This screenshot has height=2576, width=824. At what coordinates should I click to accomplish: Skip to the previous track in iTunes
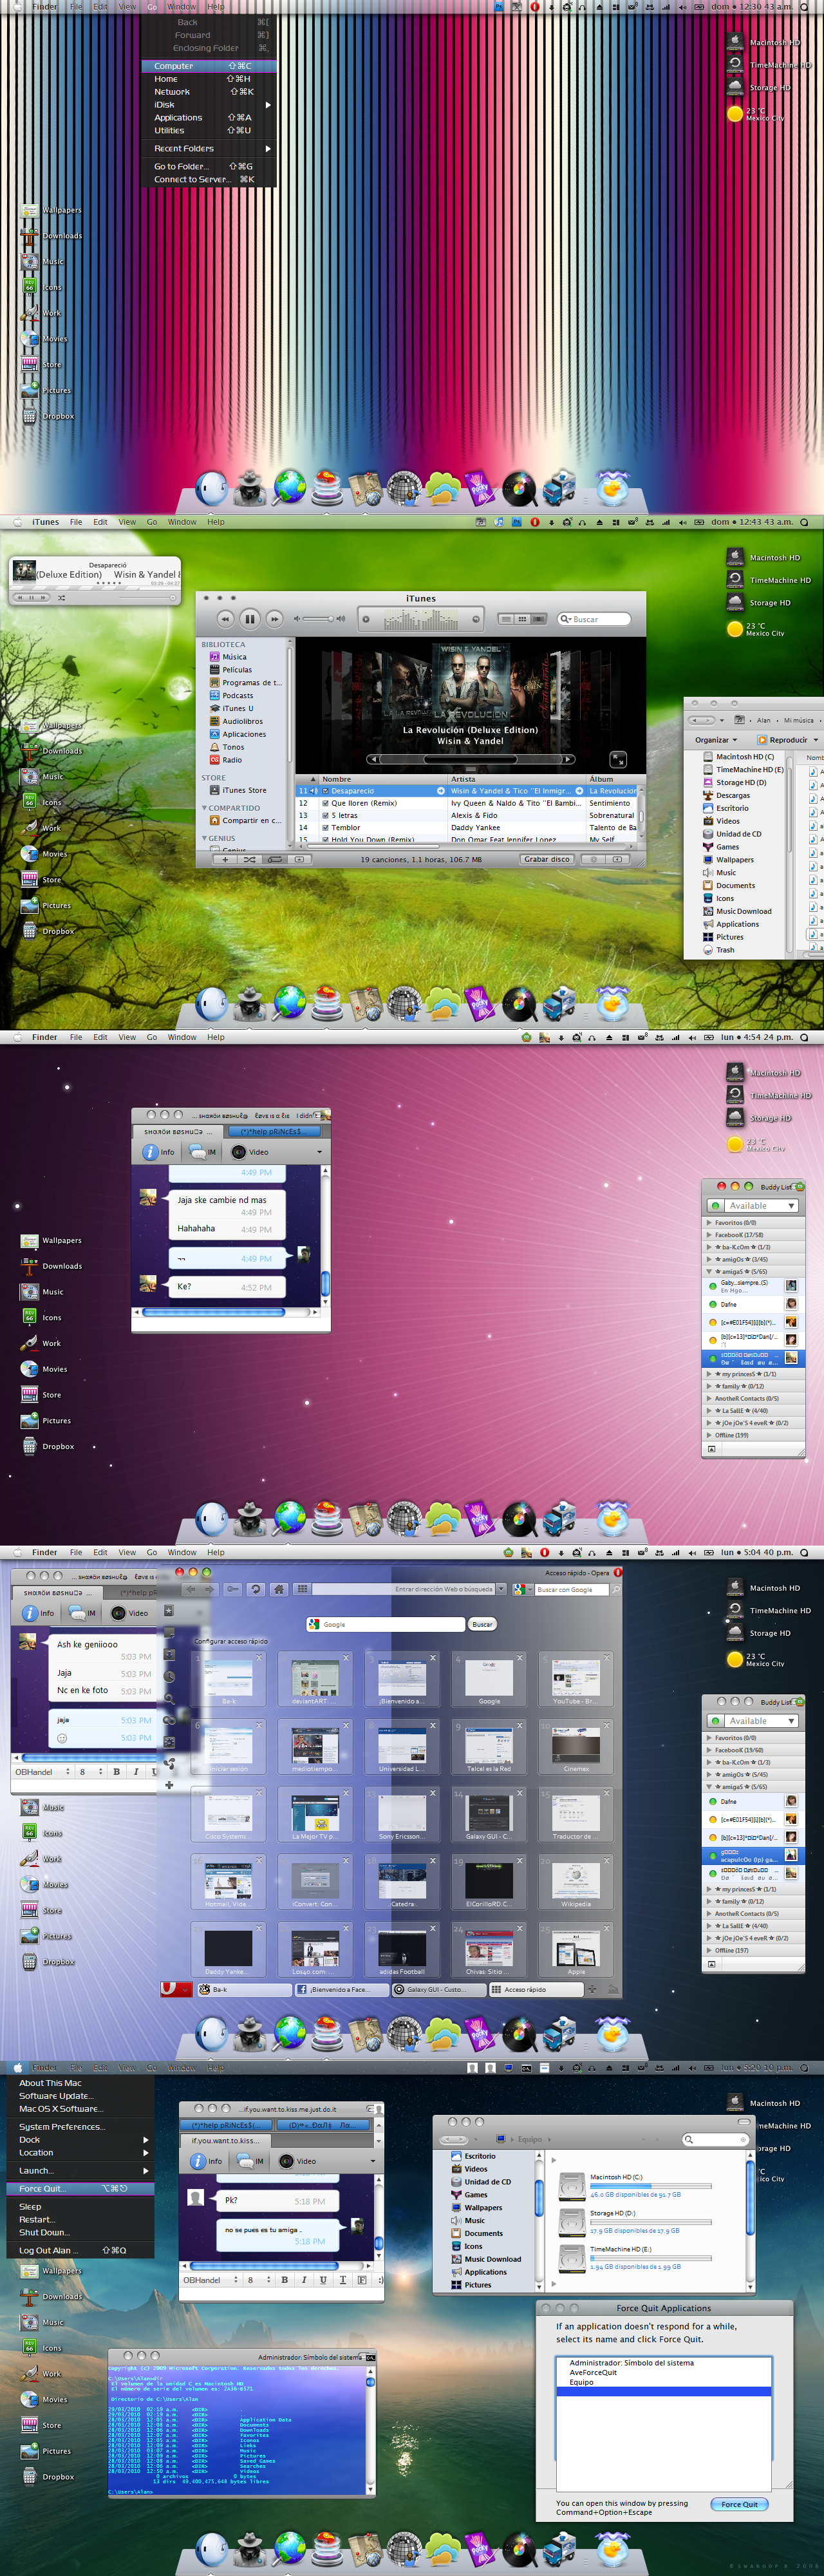[225, 619]
